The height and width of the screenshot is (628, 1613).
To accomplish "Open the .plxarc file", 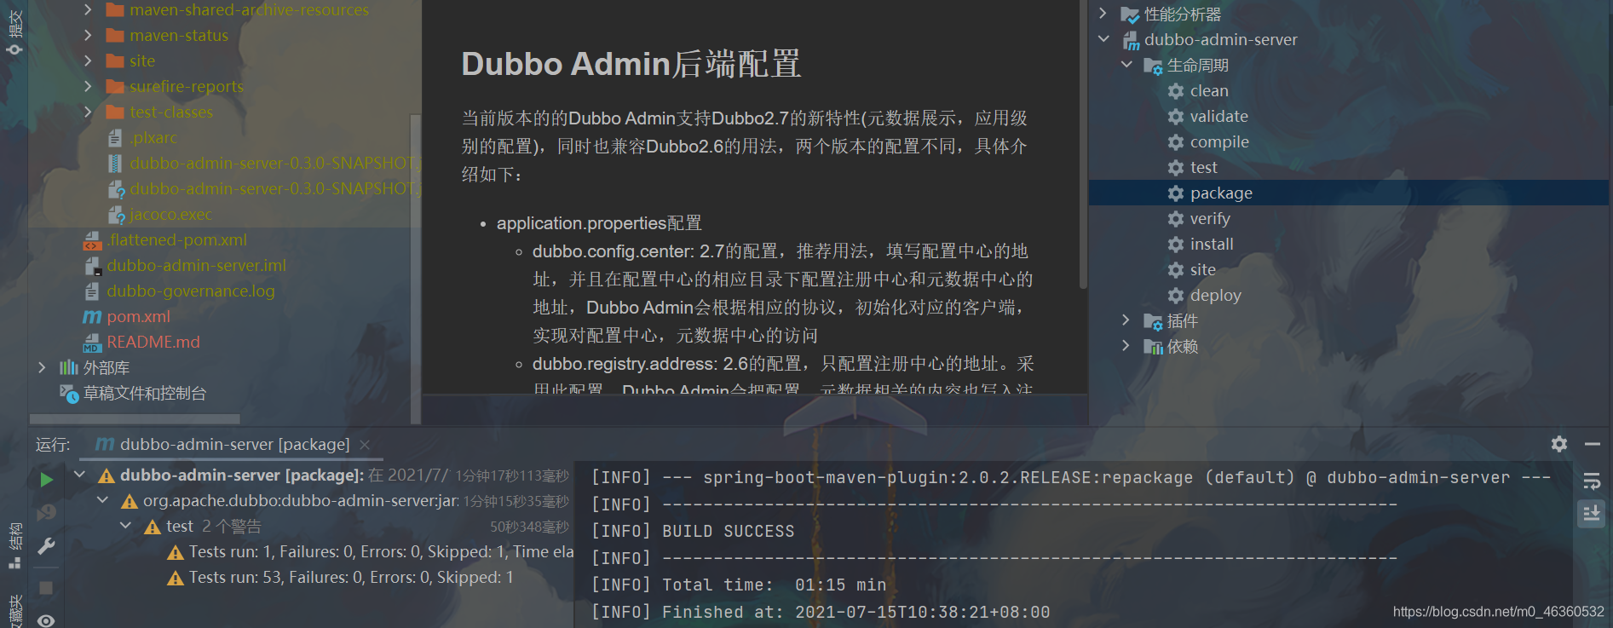I will [154, 137].
